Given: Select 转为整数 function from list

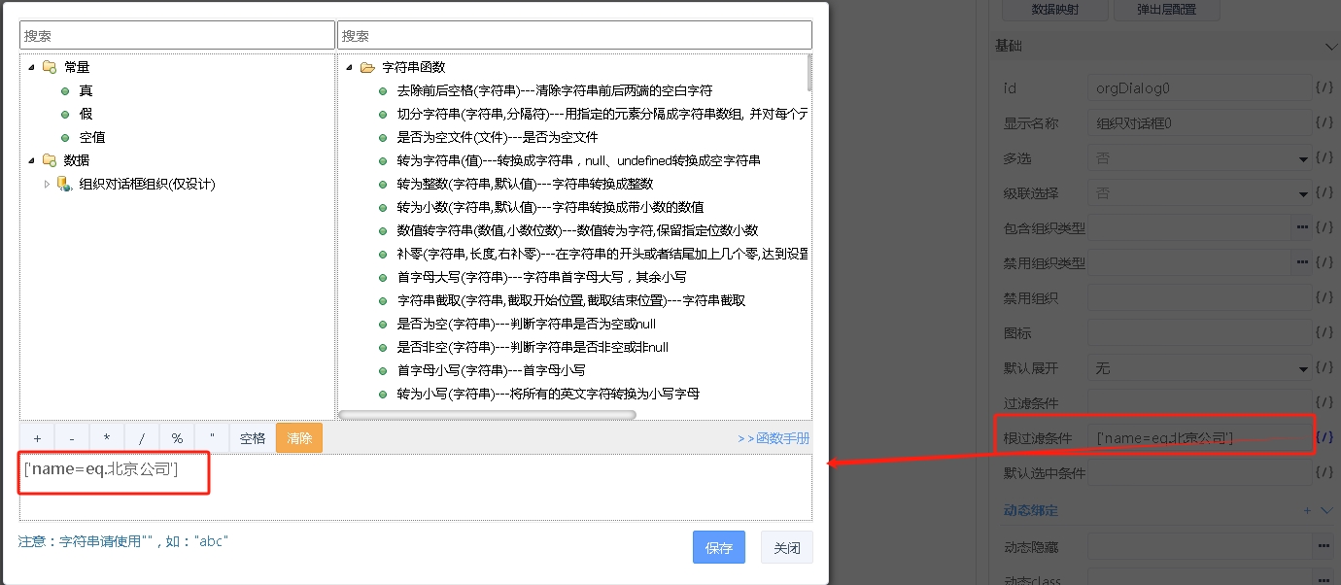Looking at the screenshot, I should [525, 184].
